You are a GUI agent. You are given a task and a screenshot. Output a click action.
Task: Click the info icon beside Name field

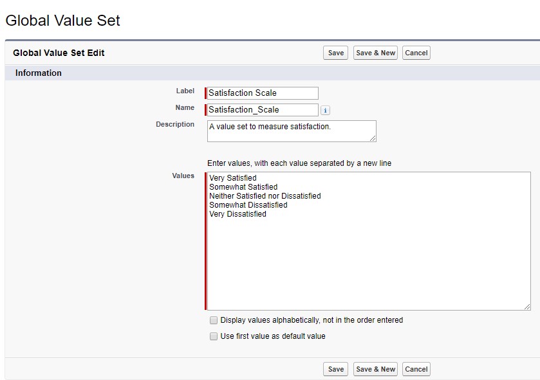325,110
